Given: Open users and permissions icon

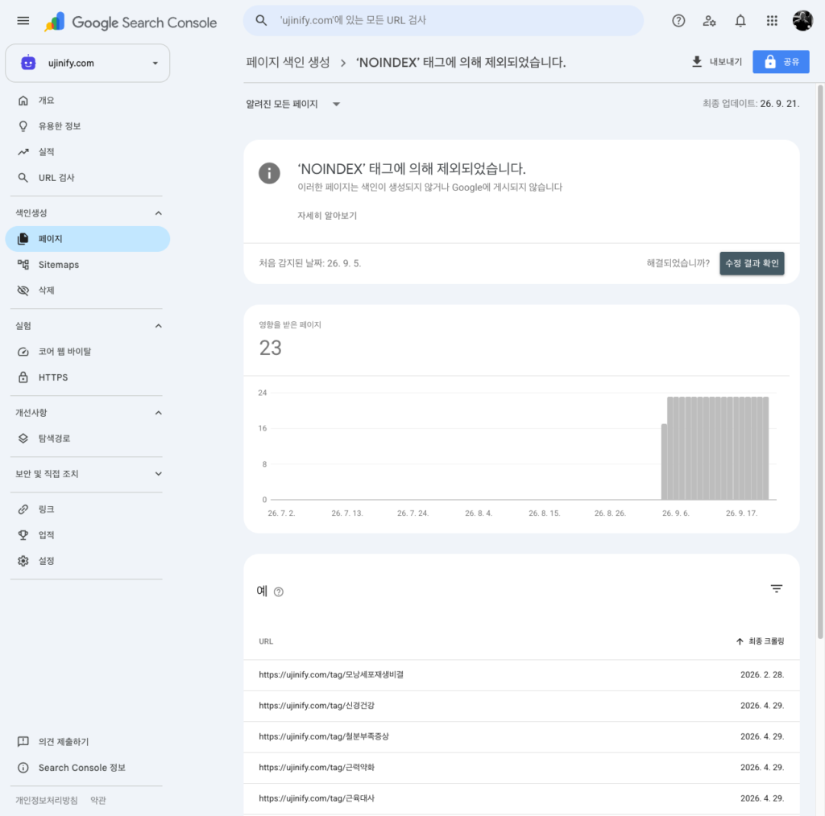Looking at the screenshot, I should tap(709, 21).
